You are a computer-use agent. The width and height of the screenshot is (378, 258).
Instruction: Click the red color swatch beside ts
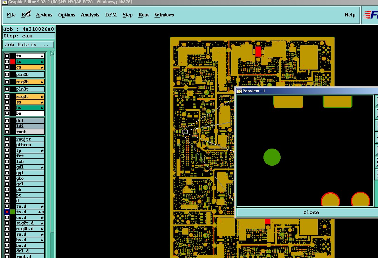13,62
